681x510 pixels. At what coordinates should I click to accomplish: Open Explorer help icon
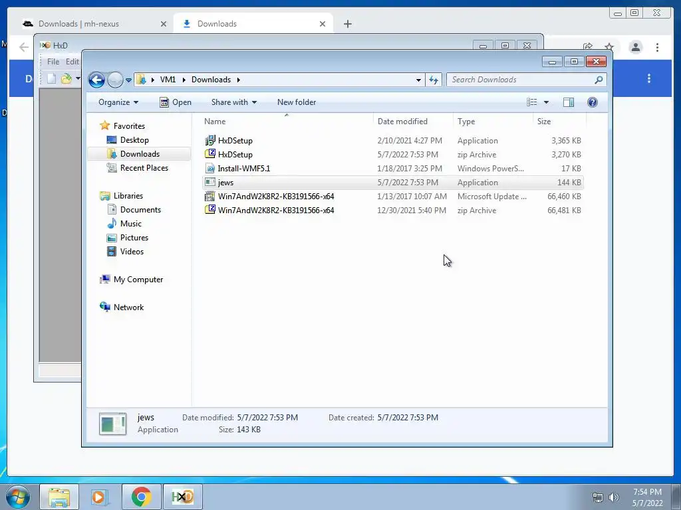pos(593,102)
